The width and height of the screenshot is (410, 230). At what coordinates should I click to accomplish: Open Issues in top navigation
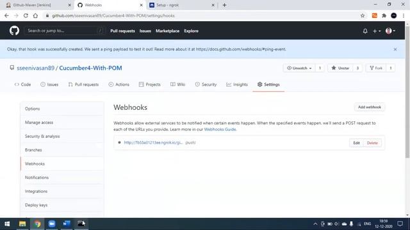tap(145, 31)
